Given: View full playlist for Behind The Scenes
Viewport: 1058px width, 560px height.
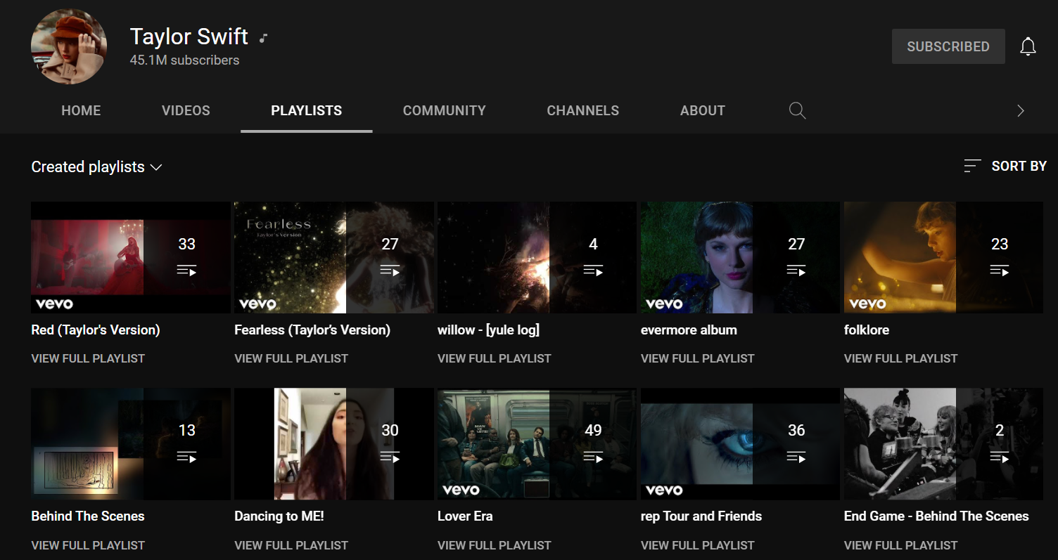Looking at the screenshot, I should coord(88,545).
